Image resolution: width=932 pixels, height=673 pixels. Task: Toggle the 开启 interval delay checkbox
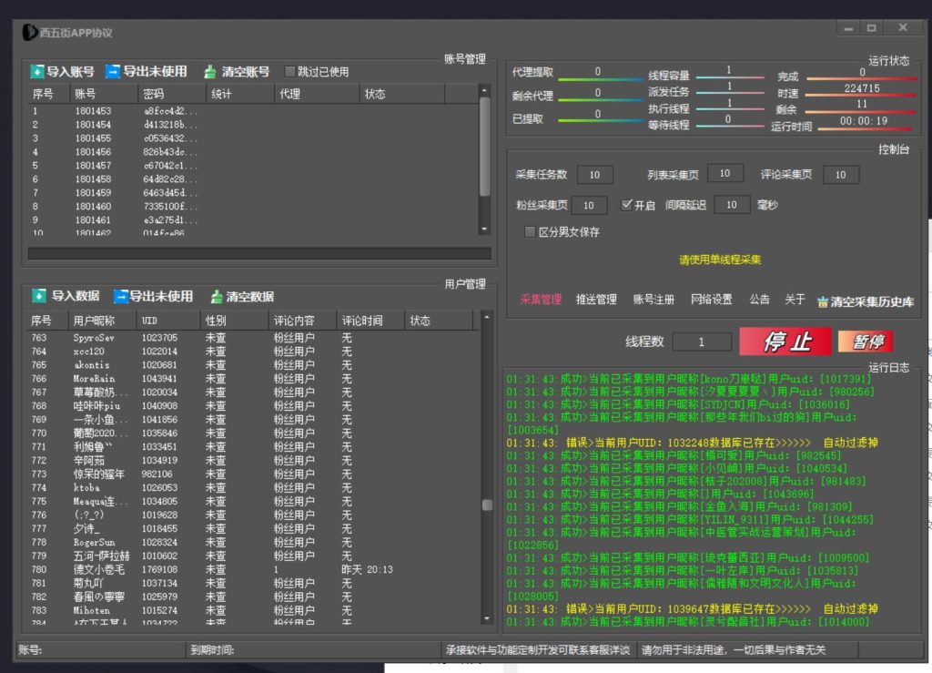click(625, 205)
